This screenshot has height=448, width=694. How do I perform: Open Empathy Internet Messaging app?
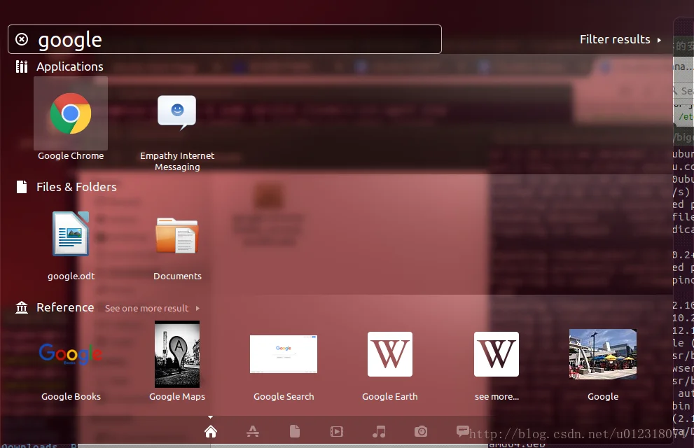pos(177,113)
